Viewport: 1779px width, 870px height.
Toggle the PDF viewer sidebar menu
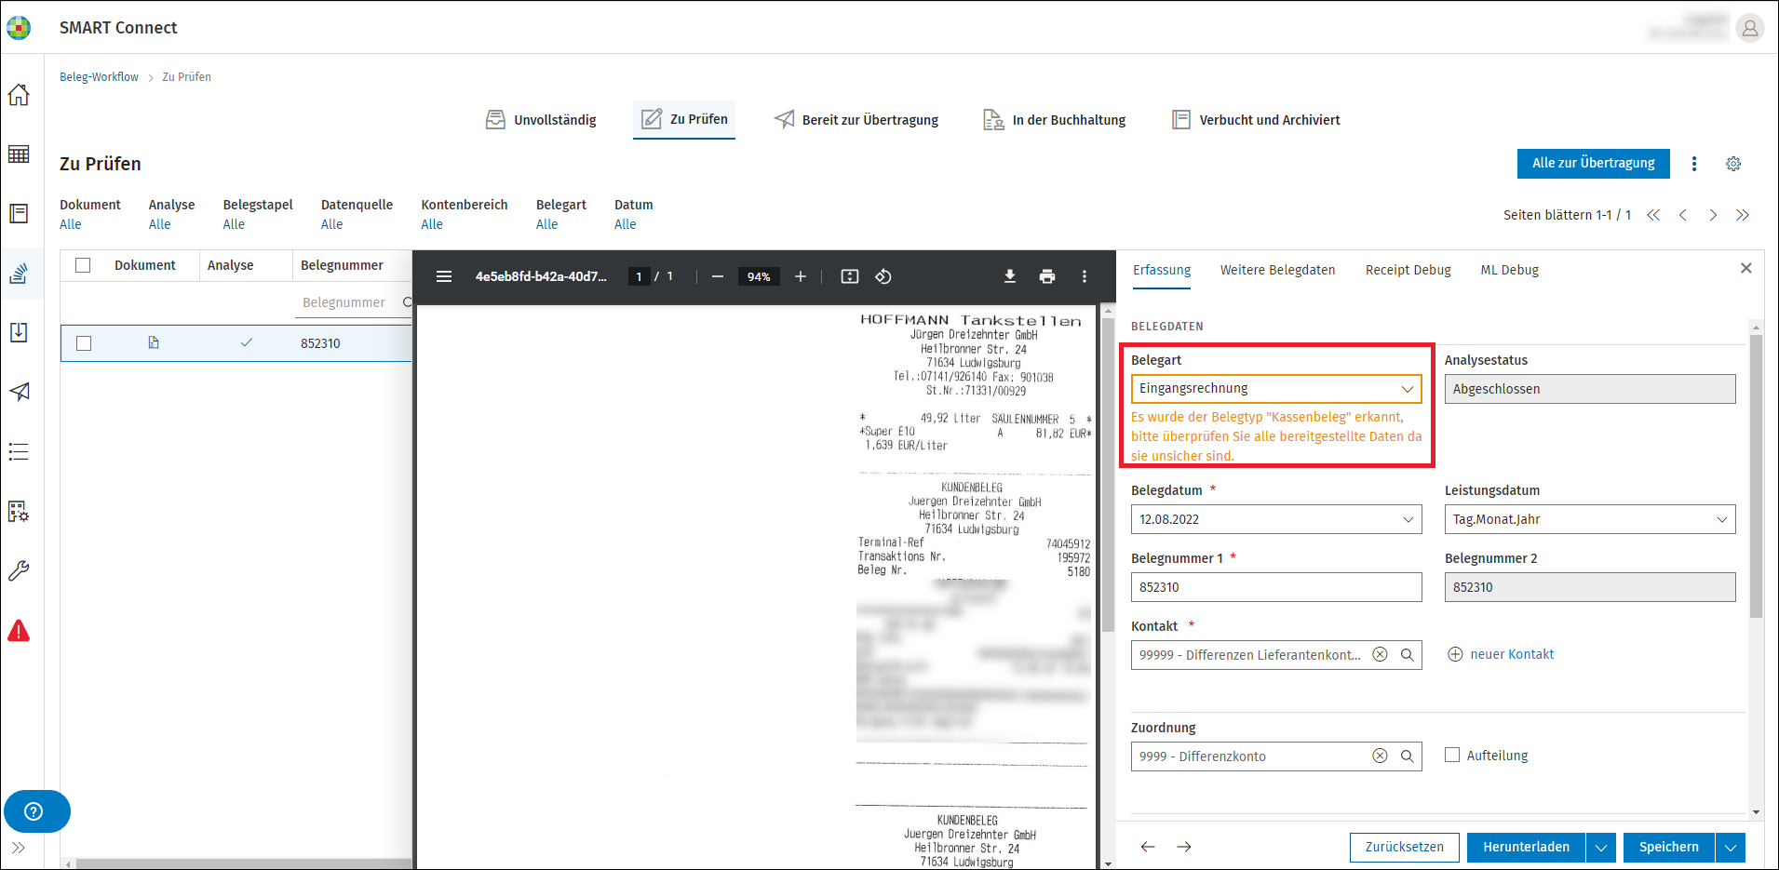444,276
